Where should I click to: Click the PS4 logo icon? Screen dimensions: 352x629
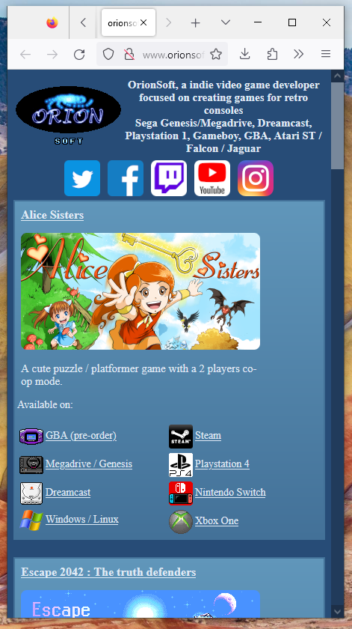click(x=181, y=465)
